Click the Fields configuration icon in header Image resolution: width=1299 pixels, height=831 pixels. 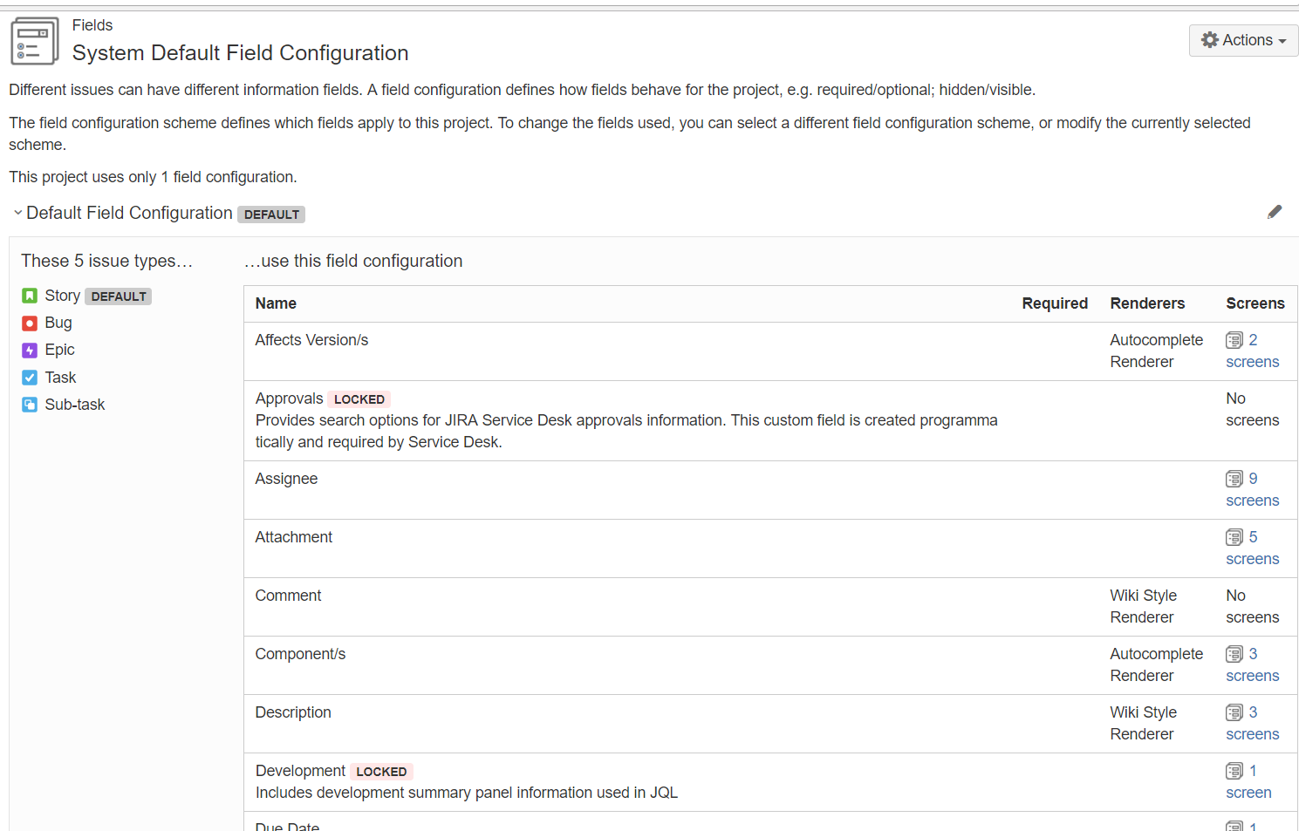click(34, 41)
